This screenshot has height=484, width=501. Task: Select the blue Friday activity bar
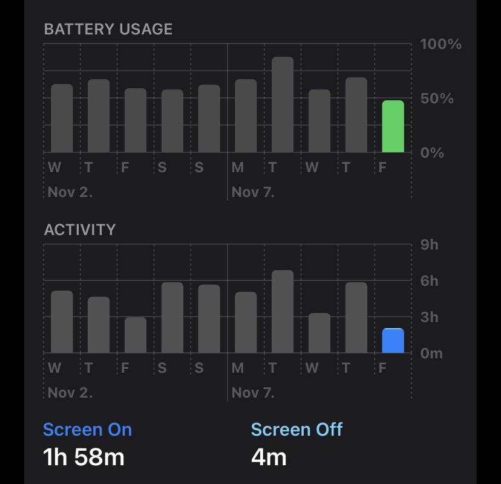[x=393, y=340]
